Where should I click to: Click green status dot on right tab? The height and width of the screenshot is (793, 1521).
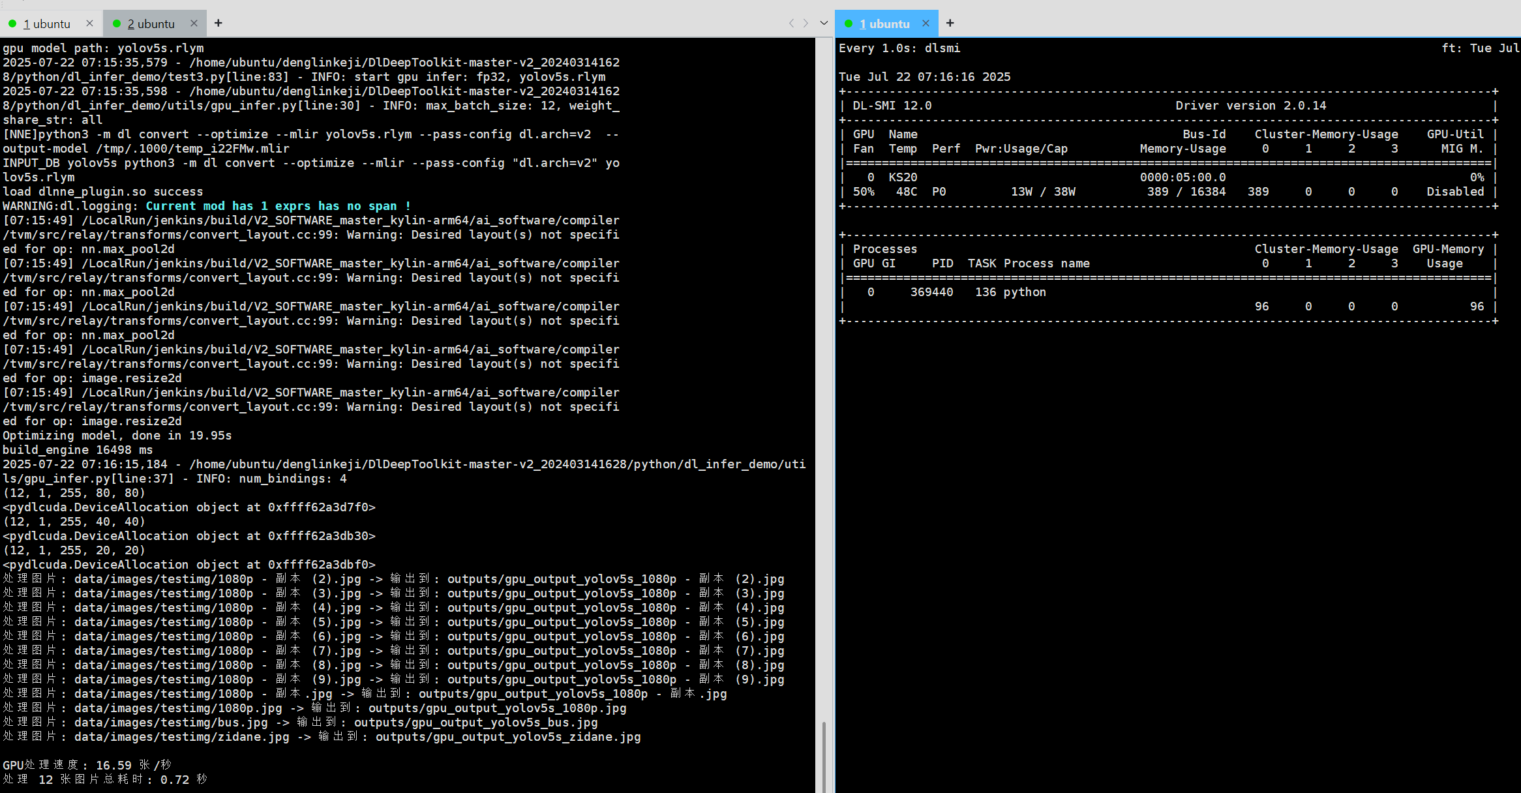pos(849,23)
